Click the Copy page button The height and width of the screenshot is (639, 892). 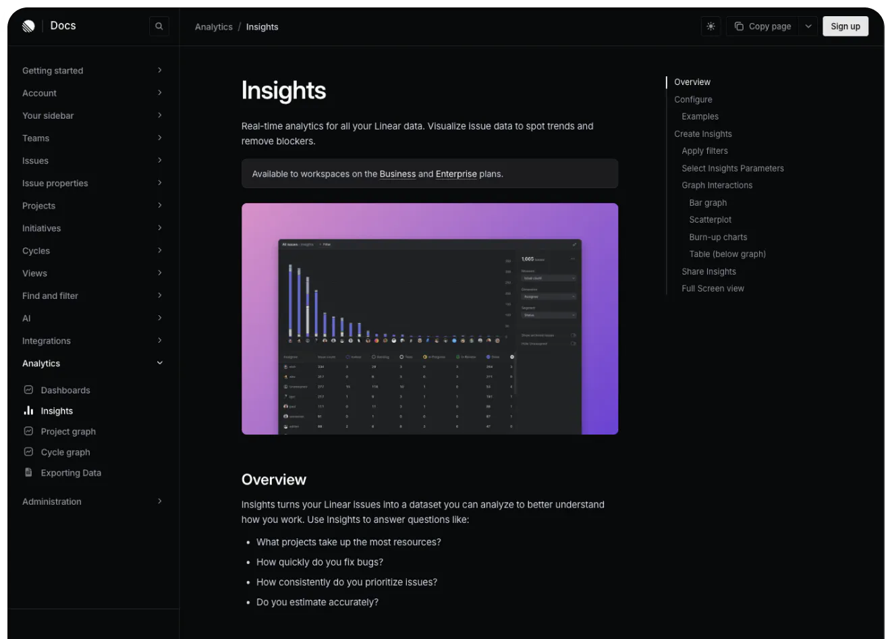pyautogui.click(x=762, y=26)
